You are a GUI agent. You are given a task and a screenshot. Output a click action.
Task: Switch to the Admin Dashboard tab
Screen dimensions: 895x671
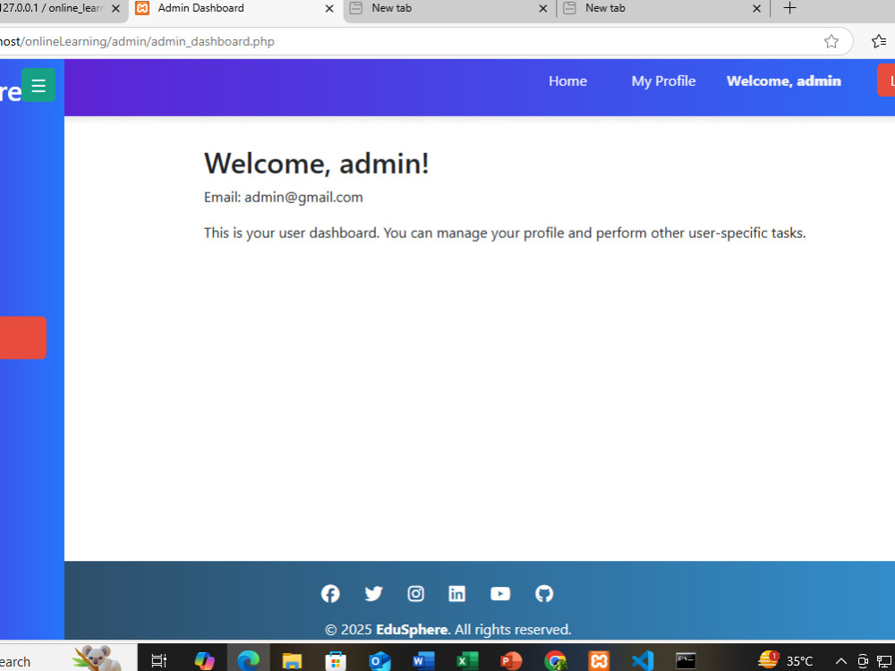[x=235, y=9]
